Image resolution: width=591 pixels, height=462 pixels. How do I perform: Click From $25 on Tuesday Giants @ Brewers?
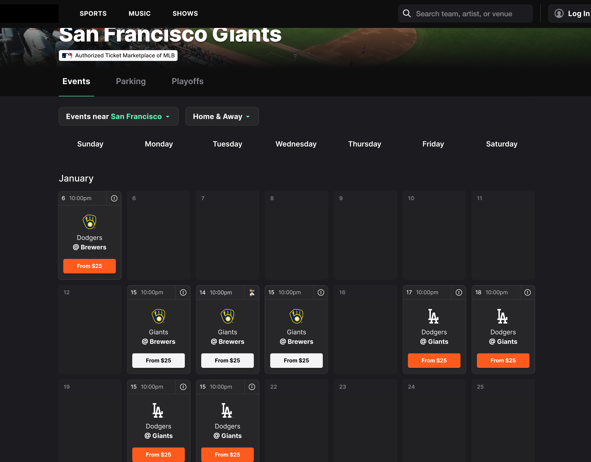227,360
